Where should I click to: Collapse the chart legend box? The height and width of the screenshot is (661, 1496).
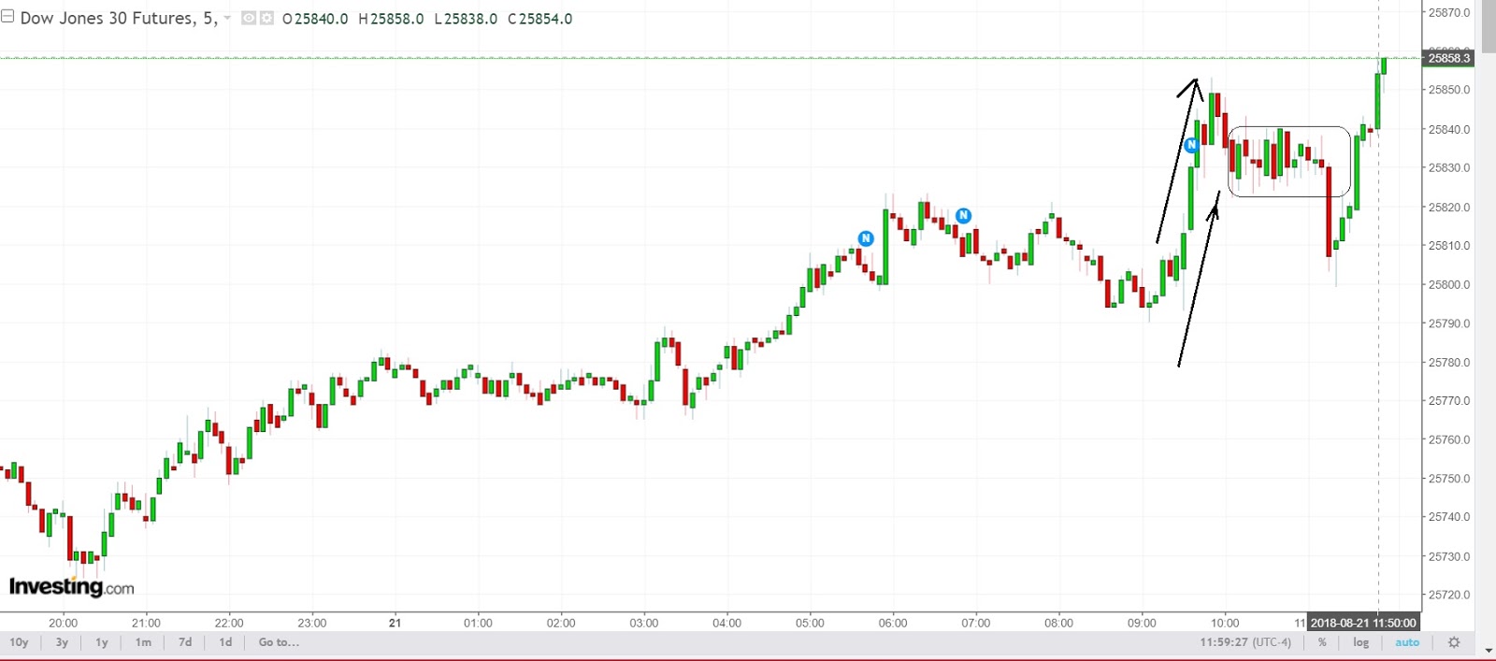[x=7, y=17]
